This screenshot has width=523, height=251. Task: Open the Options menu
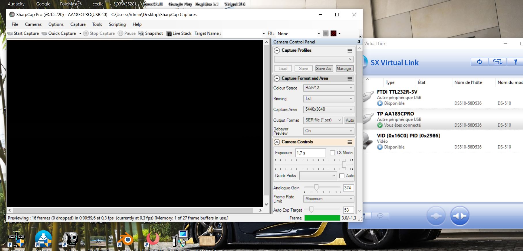click(x=56, y=24)
